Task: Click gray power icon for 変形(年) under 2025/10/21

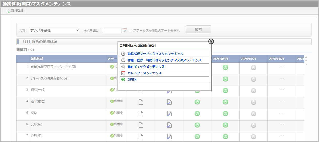Action: (x=253, y=137)
